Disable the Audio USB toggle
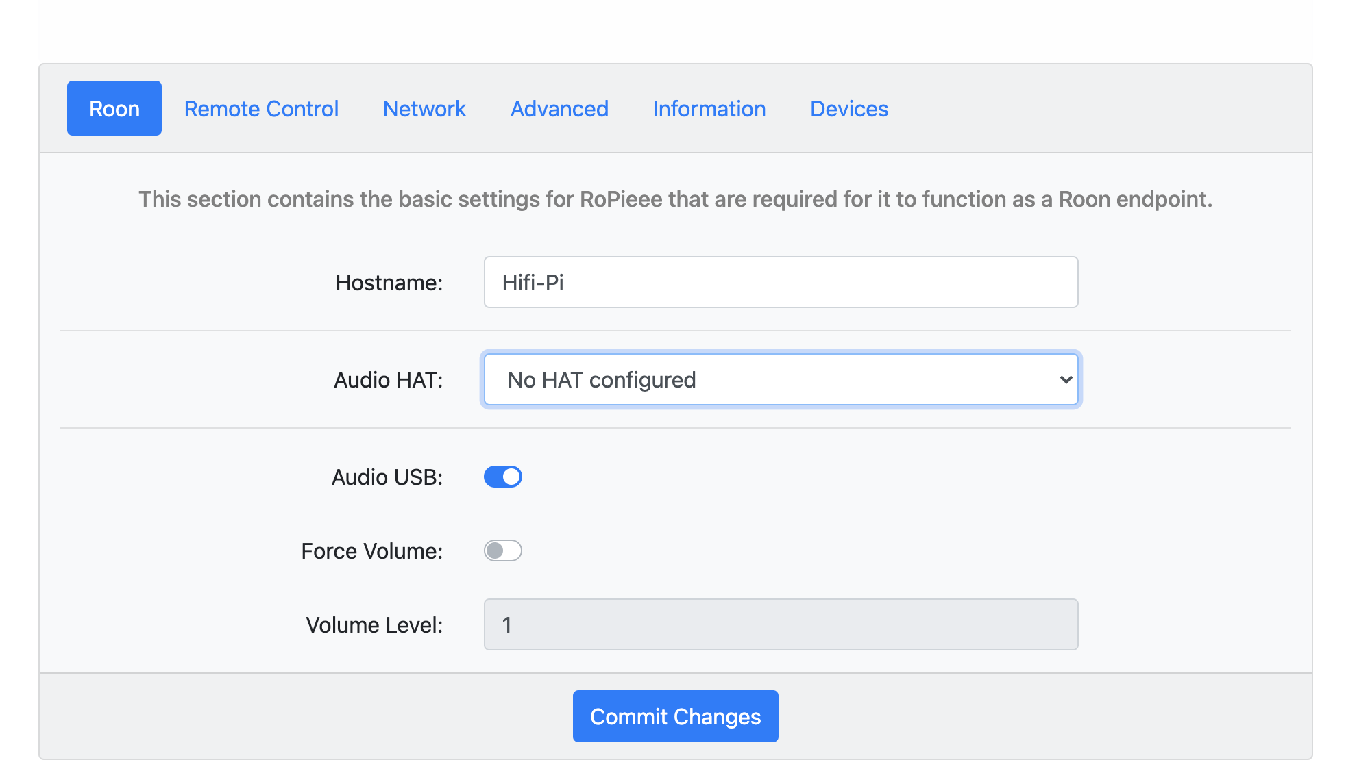The width and height of the screenshot is (1357, 771). coord(503,477)
